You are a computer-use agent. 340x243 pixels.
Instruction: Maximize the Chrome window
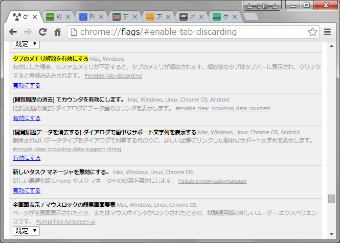pos(307,6)
